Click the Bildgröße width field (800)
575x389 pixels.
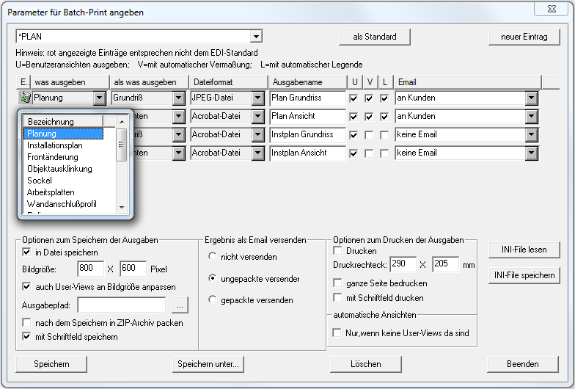coord(91,269)
